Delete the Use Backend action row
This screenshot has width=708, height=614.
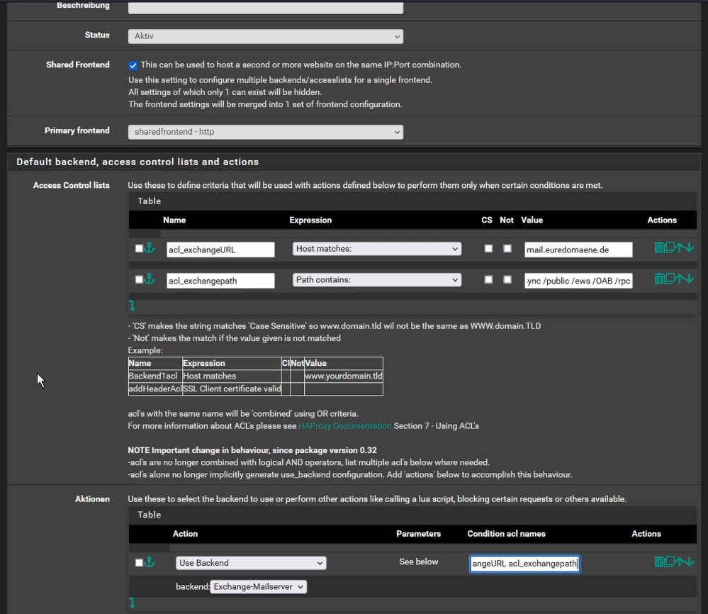coord(659,562)
